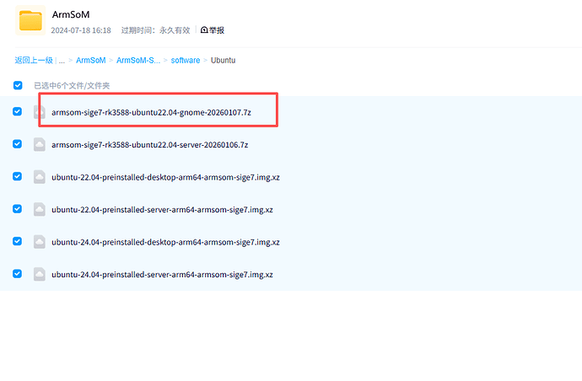Click icon of ubuntu-22.04 desktop image
582x381 pixels.
(39, 177)
